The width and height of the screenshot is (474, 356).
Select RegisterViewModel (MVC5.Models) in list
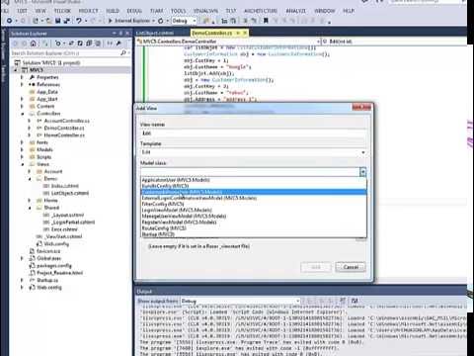click(254, 222)
